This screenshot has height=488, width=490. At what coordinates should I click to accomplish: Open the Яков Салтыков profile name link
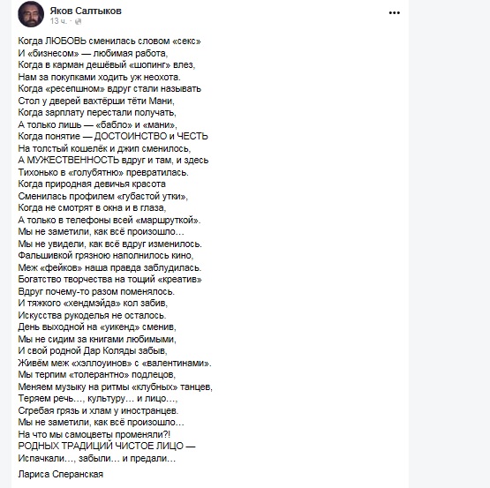point(86,11)
